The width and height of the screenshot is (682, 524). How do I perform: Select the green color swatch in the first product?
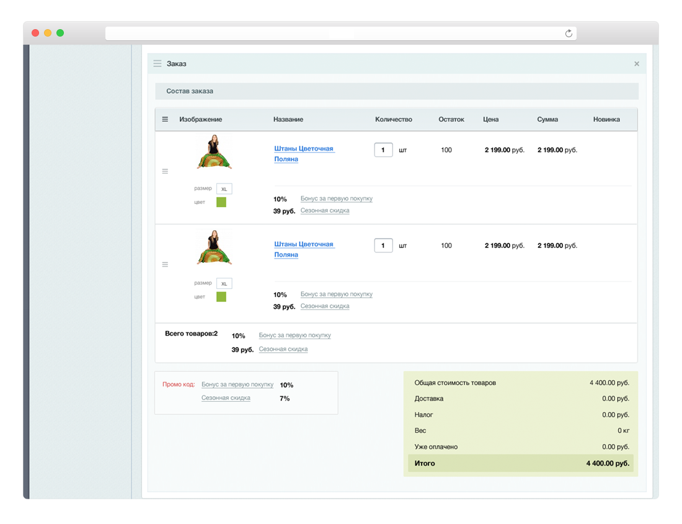221,202
